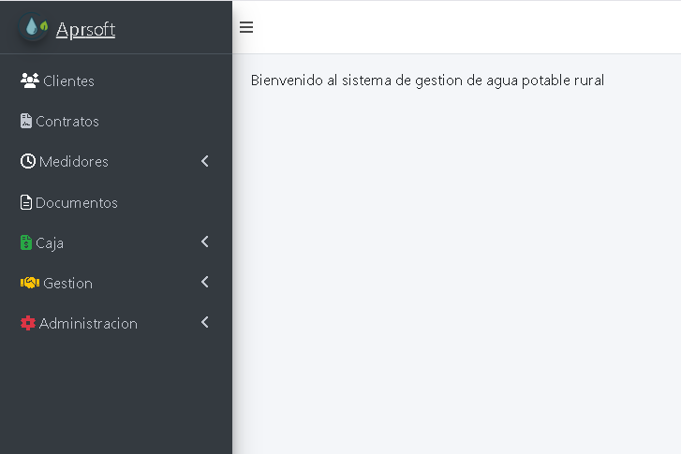Screen dimensions: 681x454
Task: Expand the Medidores submenu chevron
Action: pos(205,161)
